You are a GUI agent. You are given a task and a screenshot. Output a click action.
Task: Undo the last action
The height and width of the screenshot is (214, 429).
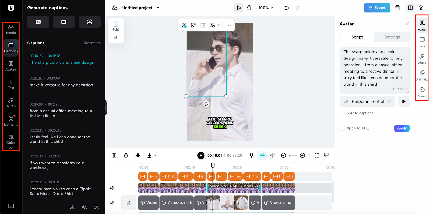(287, 8)
